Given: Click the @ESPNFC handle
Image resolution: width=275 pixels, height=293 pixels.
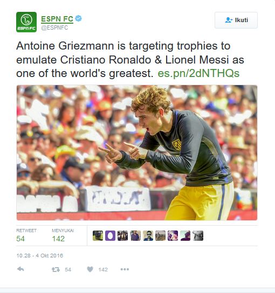Looking at the screenshot, I should pos(54,27).
